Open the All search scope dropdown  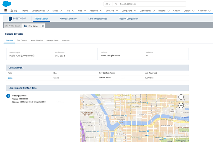(x=108, y=4)
